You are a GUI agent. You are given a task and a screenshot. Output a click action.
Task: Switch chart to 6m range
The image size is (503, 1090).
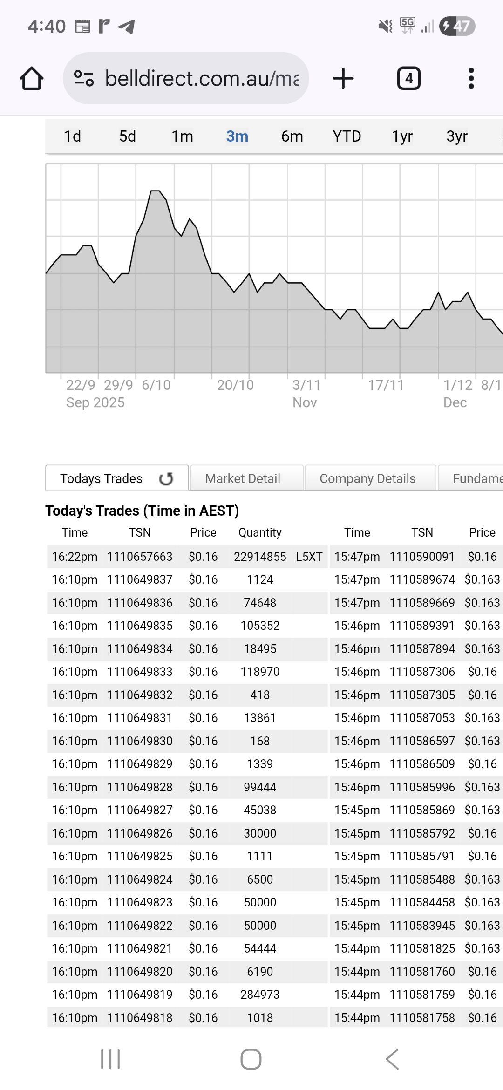tap(292, 136)
